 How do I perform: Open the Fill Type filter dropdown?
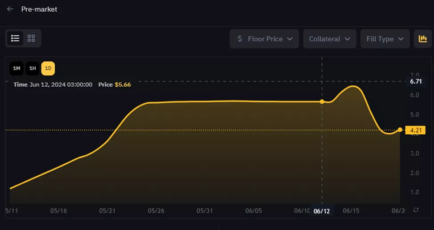pos(385,39)
